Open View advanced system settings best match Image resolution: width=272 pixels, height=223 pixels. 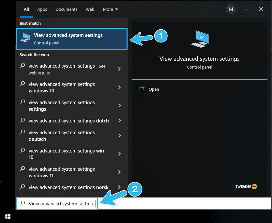72,39
